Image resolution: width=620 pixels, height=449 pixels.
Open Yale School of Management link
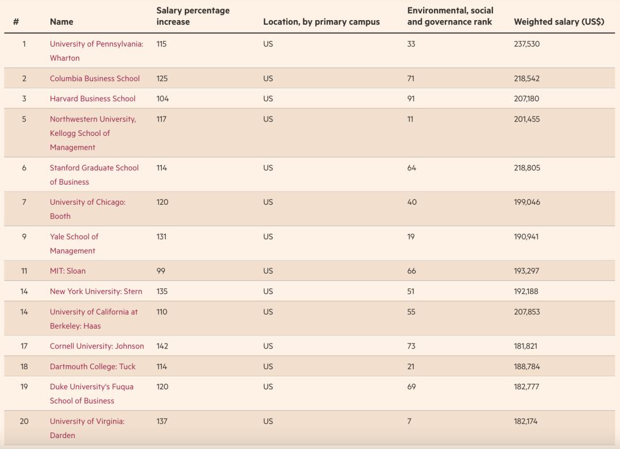click(74, 237)
